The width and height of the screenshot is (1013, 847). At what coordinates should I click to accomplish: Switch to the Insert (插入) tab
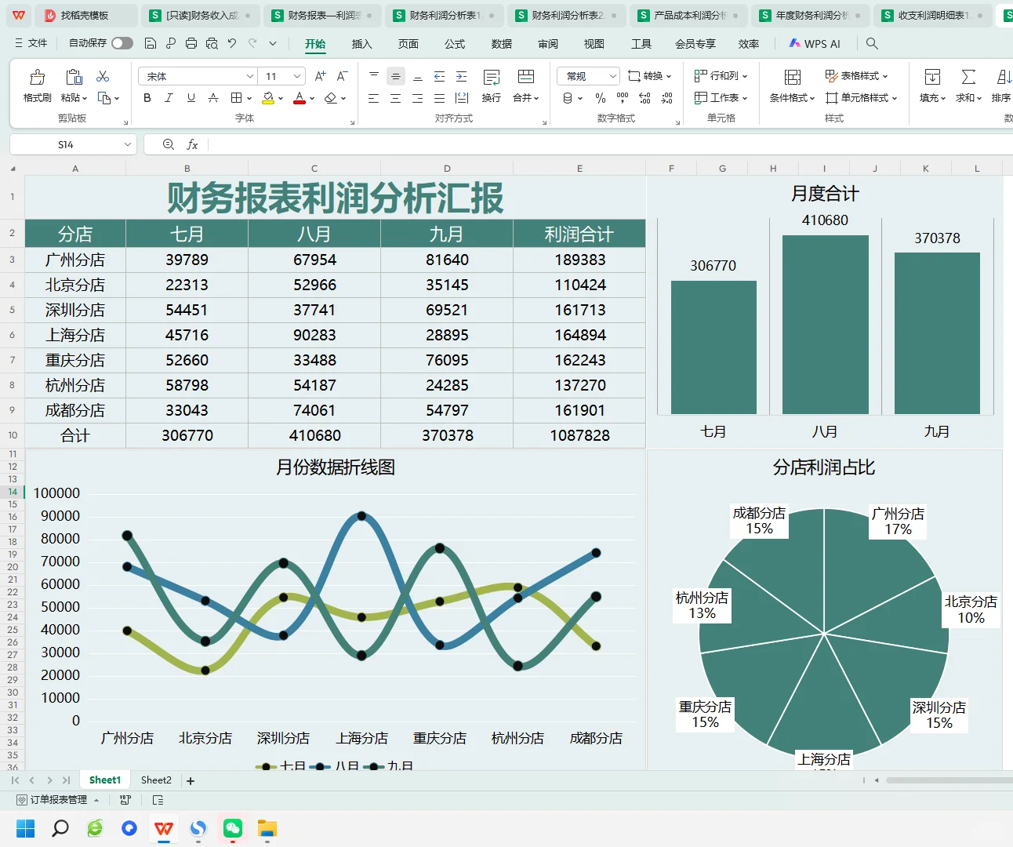click(361, 44)
